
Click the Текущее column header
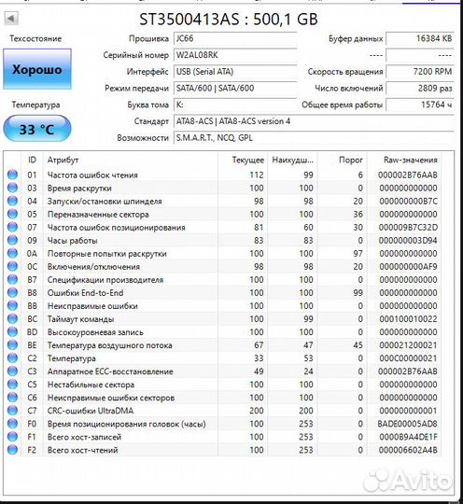(243, 160)
